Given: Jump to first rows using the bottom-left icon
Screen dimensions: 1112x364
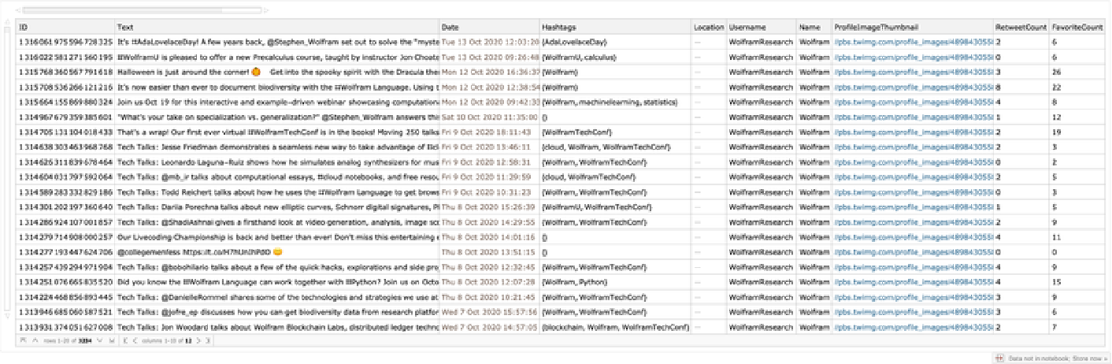Looking at the screenshot, I should click(24, 340).
